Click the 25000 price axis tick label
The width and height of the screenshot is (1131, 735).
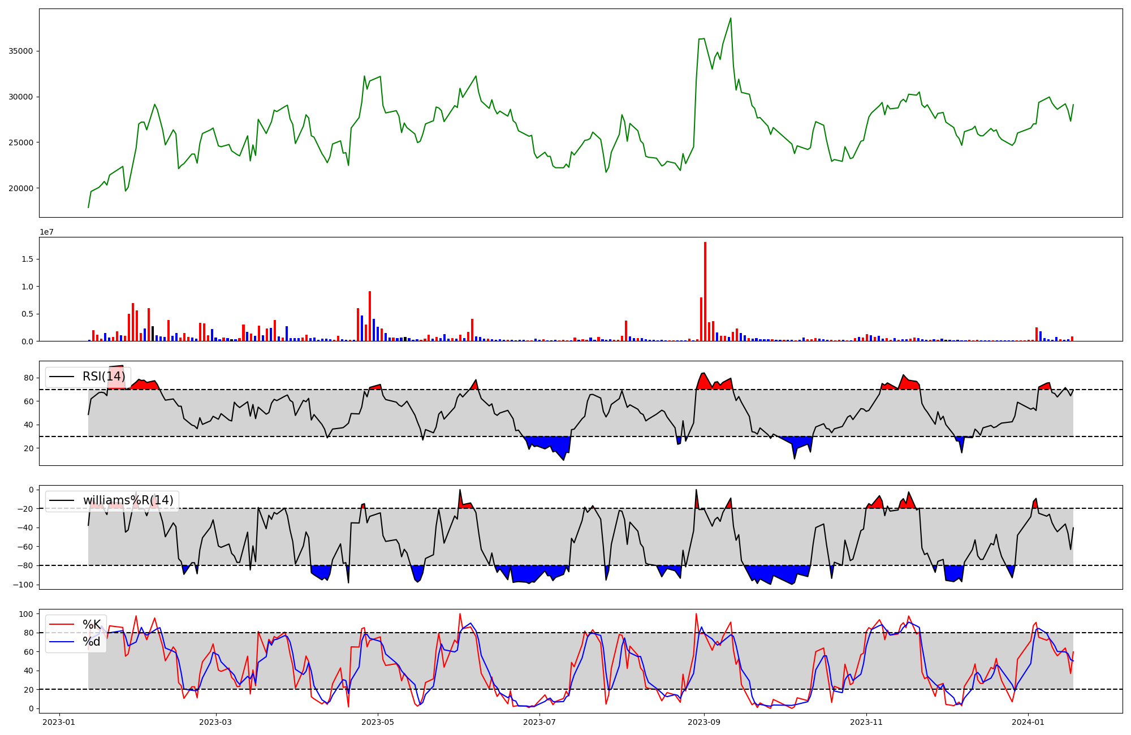point(21,142)
